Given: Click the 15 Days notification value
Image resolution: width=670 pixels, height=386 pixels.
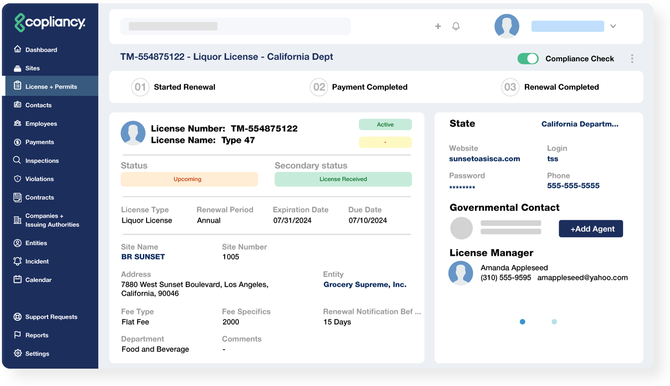Looking at the screenshot, I should pyautogui.click(x=337, y=322).
